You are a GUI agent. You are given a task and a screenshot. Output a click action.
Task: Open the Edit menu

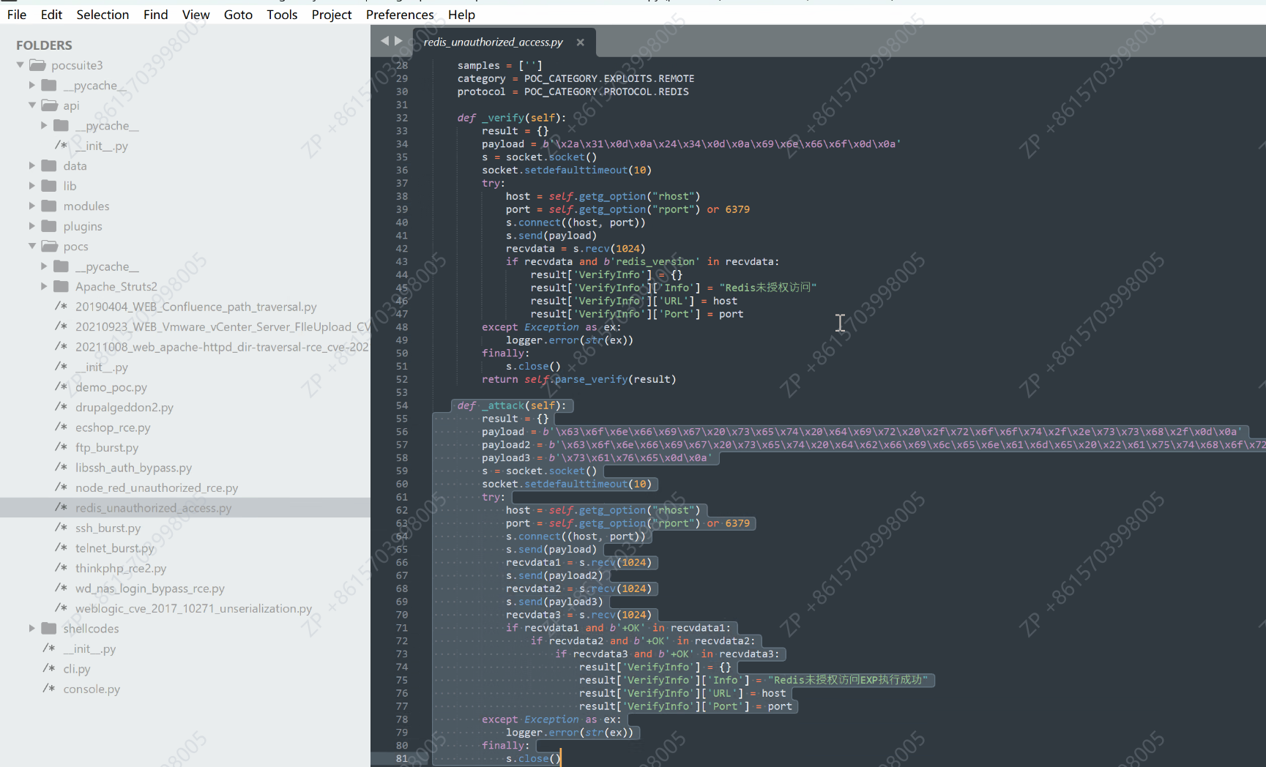[51, 15]
